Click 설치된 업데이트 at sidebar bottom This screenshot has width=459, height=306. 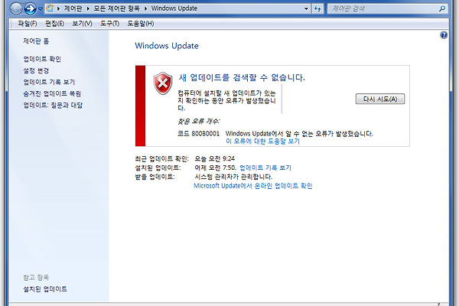point(45,289)
